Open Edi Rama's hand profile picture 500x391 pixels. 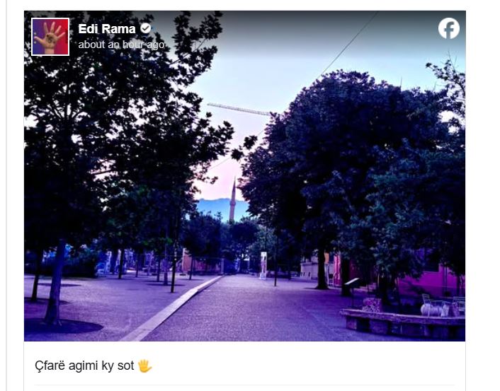50,37
